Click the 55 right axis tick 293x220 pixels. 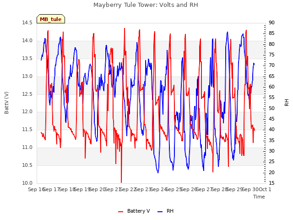[271, 98]
